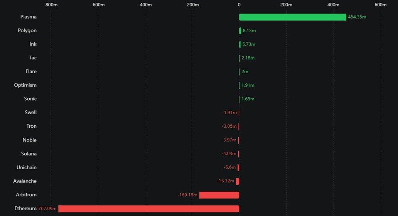Click the 8.13m Polygon value
This screenshot has height=216, width=398.
[249, 30]
